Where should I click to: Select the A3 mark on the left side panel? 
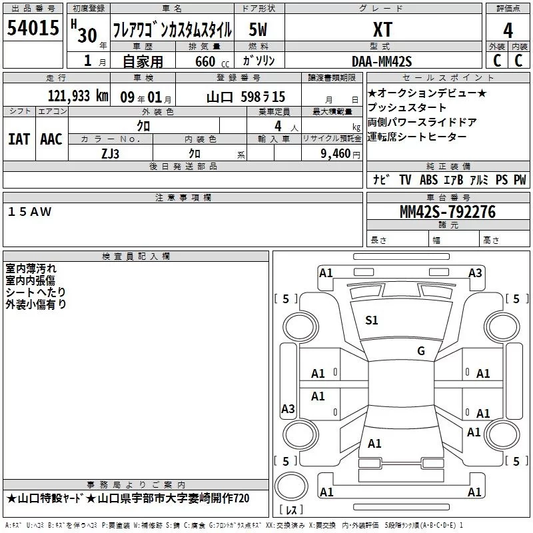click(x=288, y=408)
